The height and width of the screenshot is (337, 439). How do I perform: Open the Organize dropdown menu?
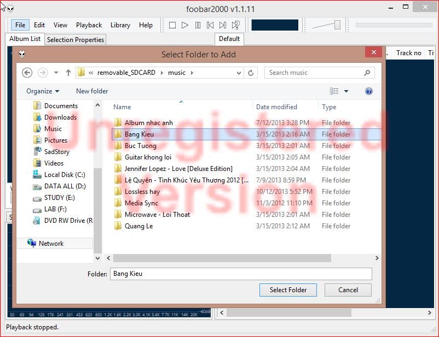43,91
